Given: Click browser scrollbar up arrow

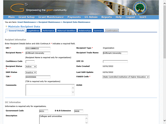Looking at the screenshot, I should point(164,3).
